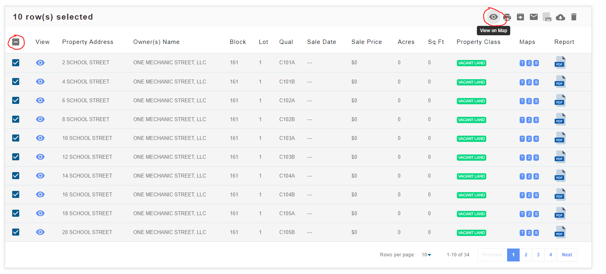
Task: Open PDF report for 2 SCHOOL STREET
Action: point(560,63)
